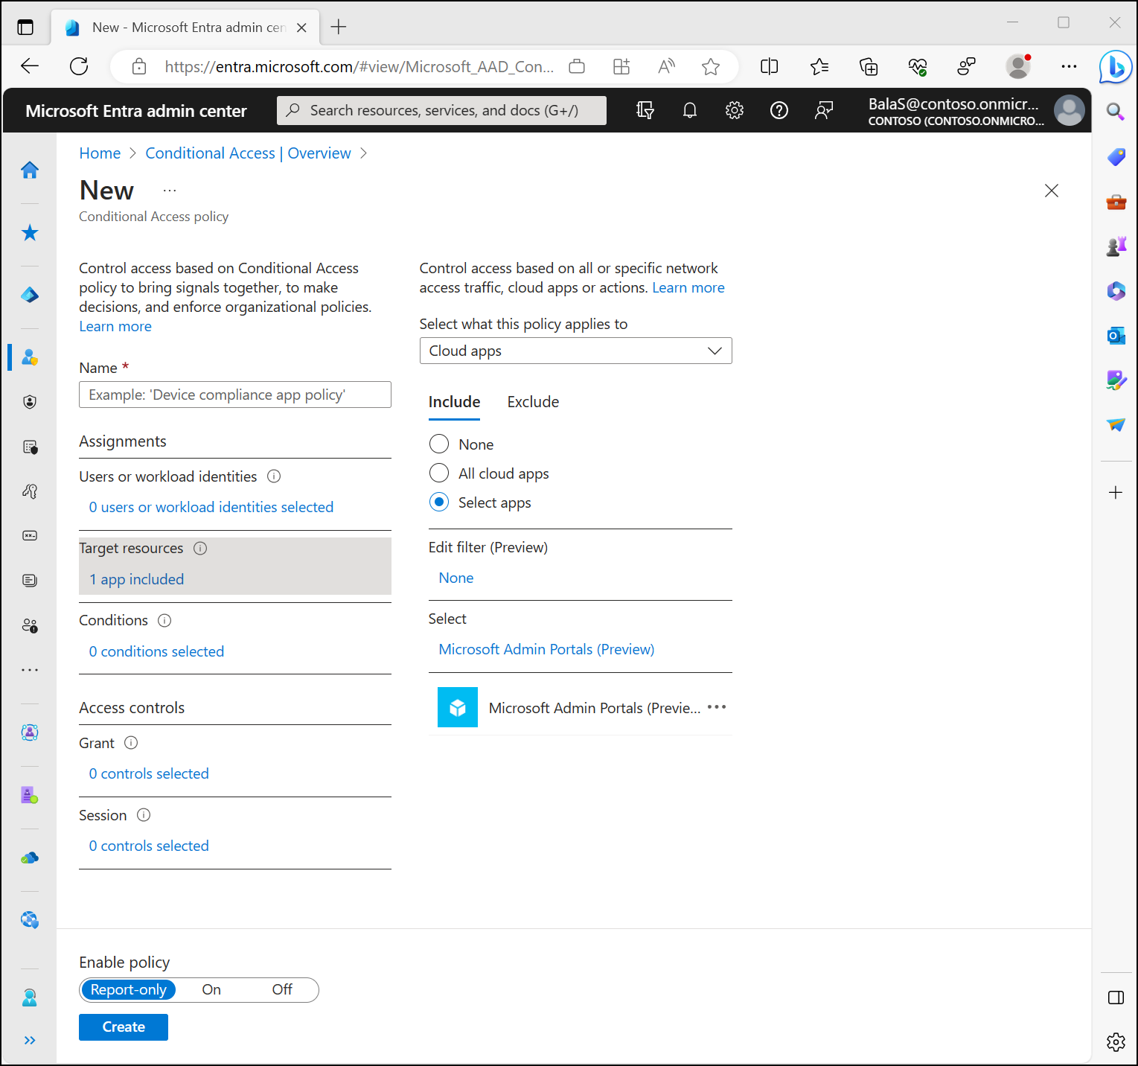Open the Microsoft Admin Portals (Preview) link
Viewport: 1138px width, 1066px height.
click(x=546, y=648)
